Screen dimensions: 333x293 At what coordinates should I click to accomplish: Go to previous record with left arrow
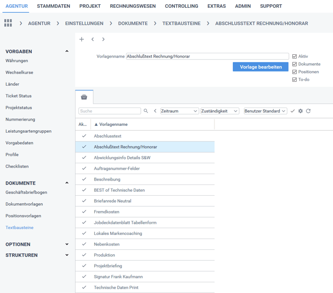pyautogui.click(x=92, y=39)
